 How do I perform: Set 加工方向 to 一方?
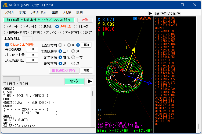coord(73,57)
